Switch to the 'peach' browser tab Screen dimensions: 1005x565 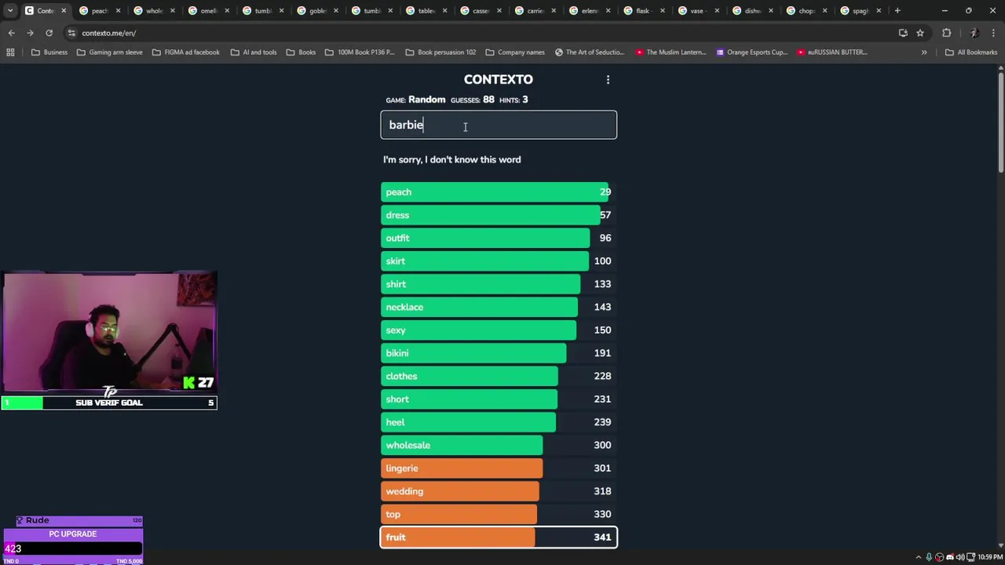98,11
